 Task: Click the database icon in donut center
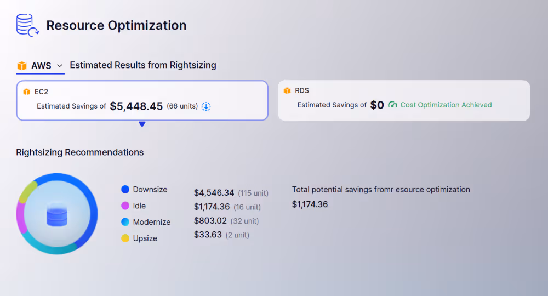coord(57,214)
